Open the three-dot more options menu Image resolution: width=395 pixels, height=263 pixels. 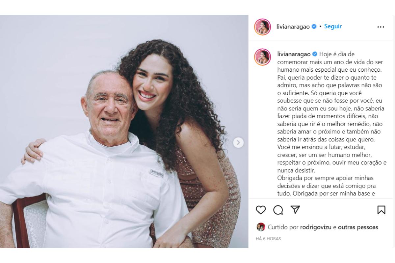[381, 27]
